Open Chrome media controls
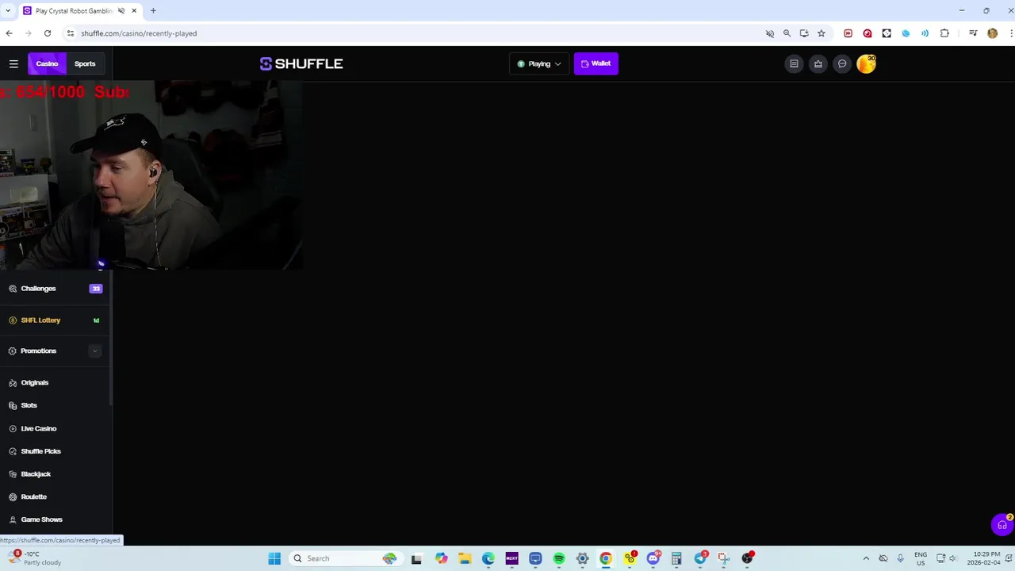Image resolution: width=1015 pixels, height=571 pixels. point(973,33)
